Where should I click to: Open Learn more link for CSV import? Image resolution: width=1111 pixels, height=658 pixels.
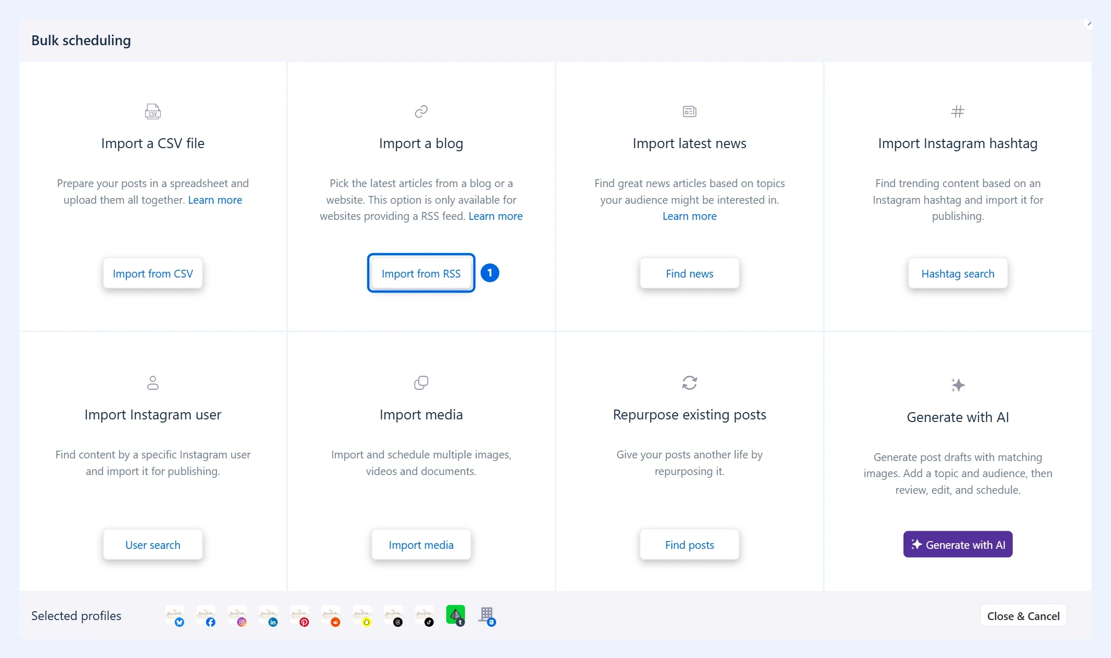215,200
